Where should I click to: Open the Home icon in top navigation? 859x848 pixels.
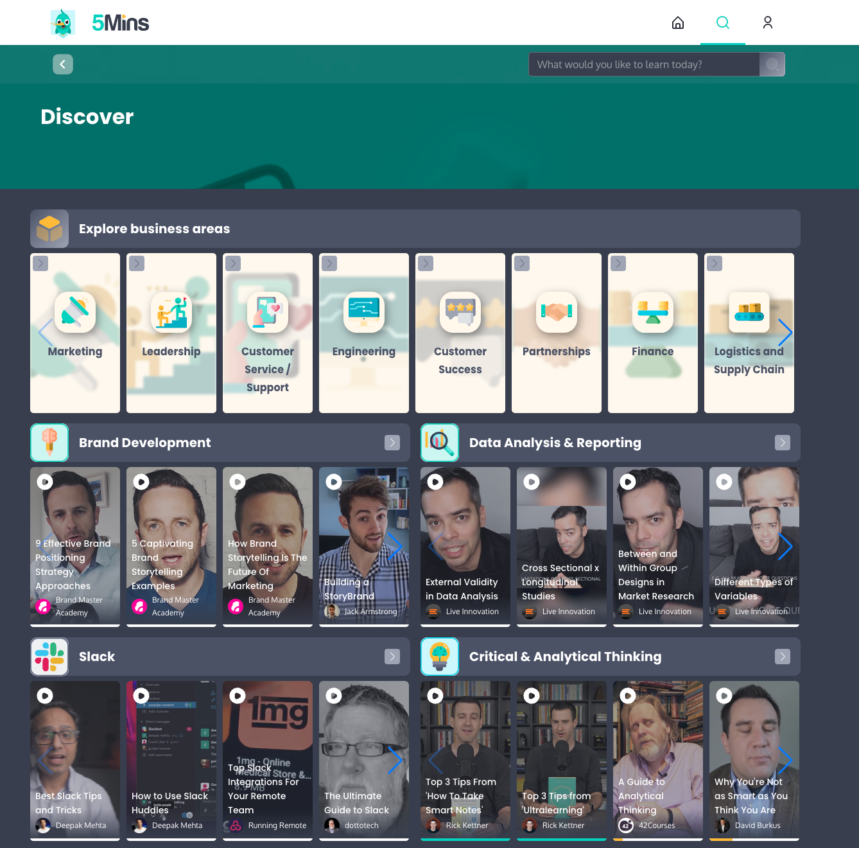click(x=678, y=23)
